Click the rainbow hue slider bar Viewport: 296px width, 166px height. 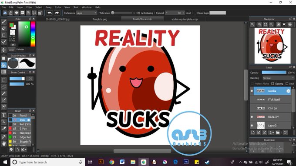[x=33, y=34]
